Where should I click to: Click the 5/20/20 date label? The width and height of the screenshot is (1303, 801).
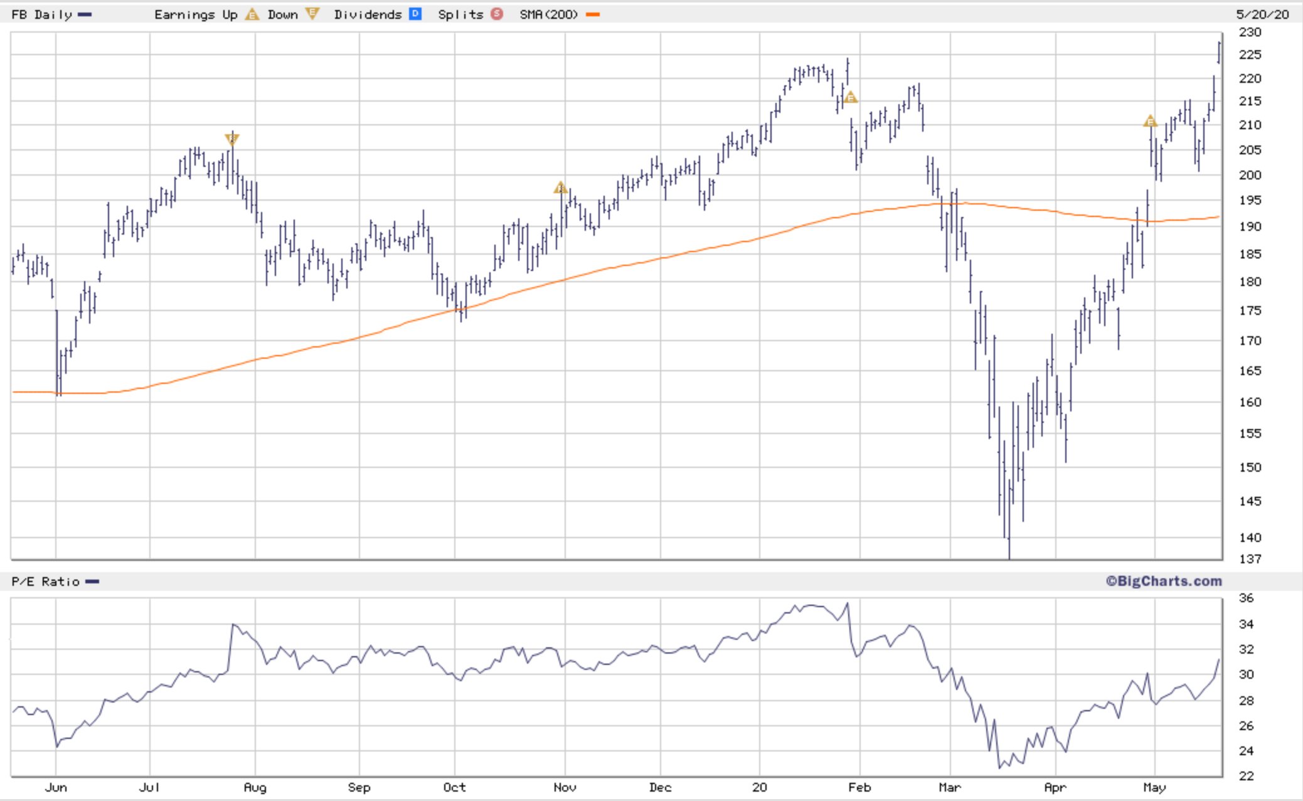(1262, 14)
